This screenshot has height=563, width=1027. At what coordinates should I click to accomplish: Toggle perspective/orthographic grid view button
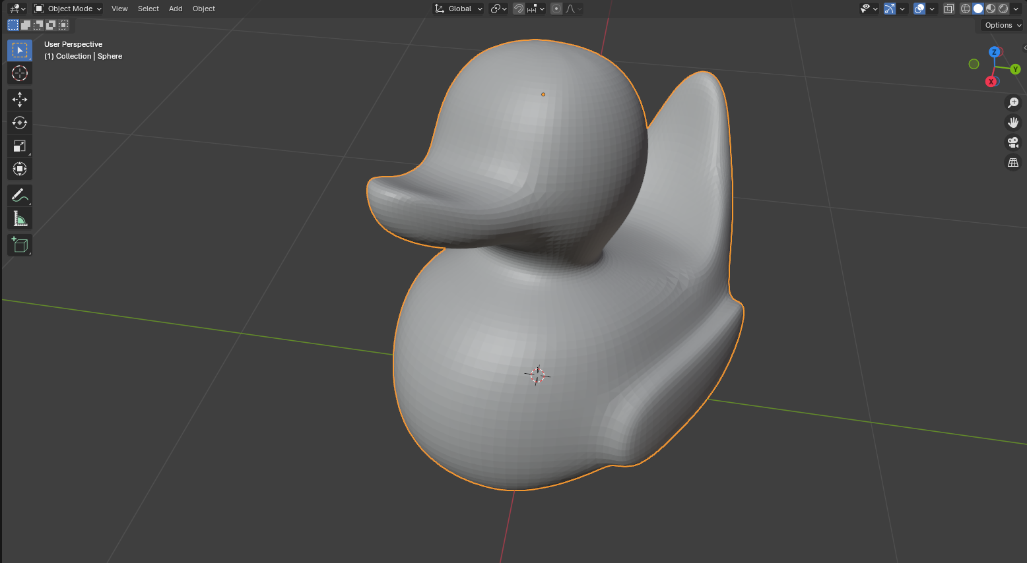point(1013,162)
